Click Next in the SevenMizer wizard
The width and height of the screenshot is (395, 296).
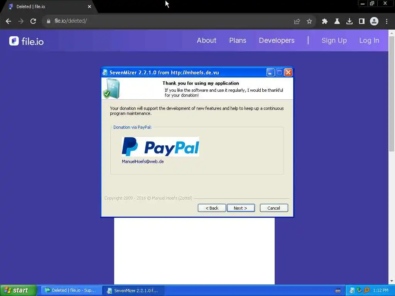point(241,208)
